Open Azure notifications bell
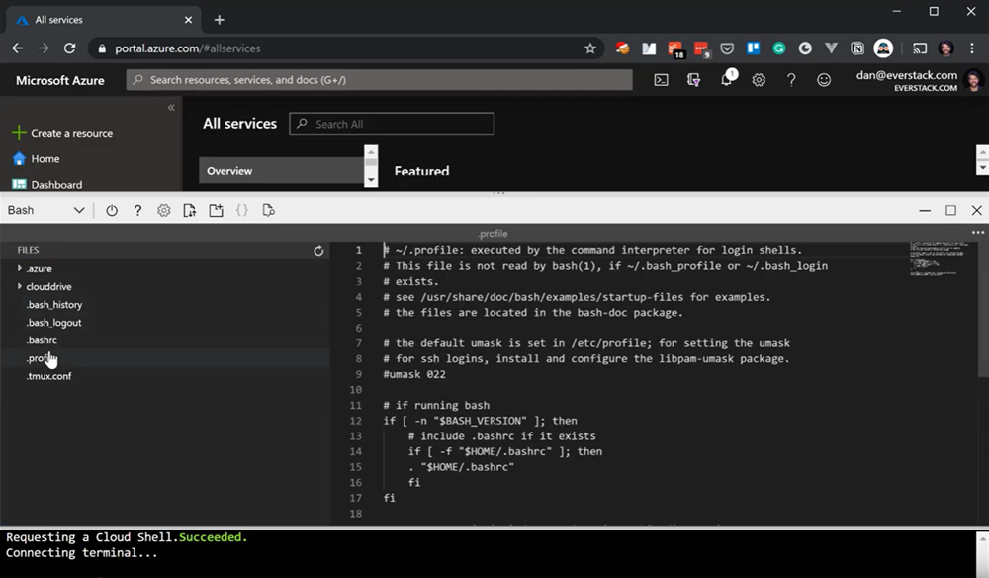 (x=726, y=80)
